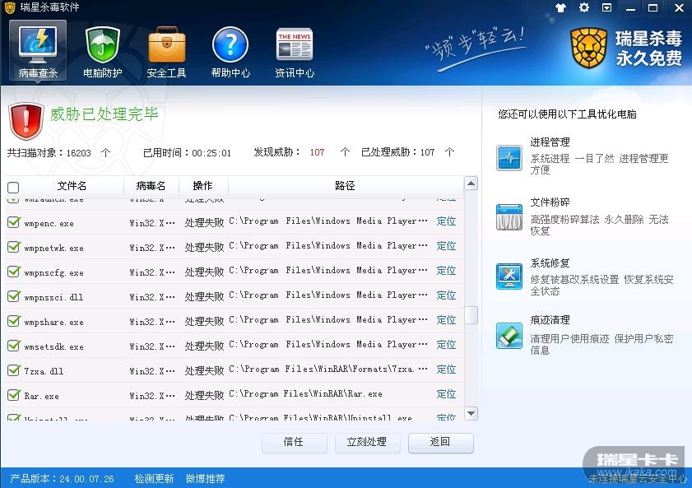Open settings gear in title bar
The width and height of the screenshot is (692, 488).
pyautogui.click(x=584, y=7)
